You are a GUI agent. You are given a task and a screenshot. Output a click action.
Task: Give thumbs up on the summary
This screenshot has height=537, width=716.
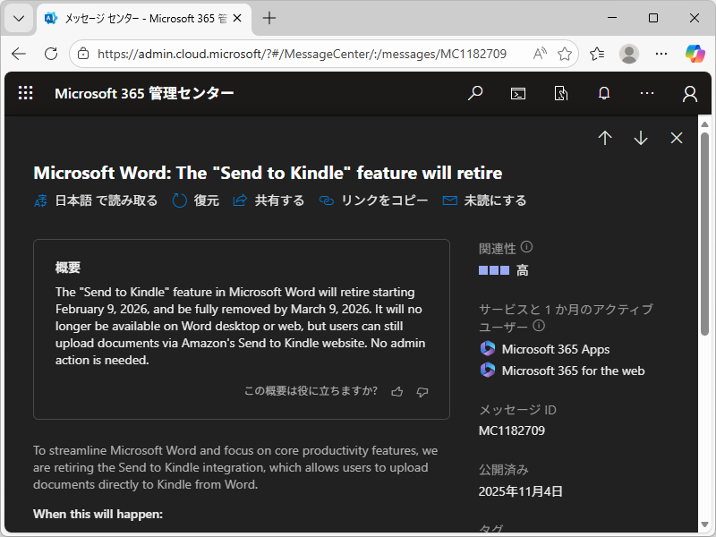[396, 392]
